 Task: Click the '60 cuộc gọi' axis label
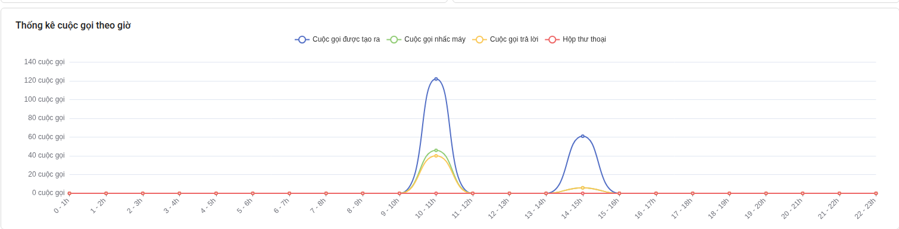pyautogui.click(x=46, y=137)
